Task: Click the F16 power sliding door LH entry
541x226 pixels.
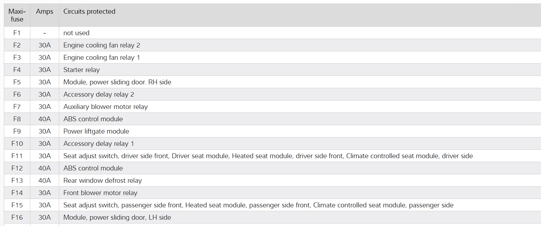Action: pos(117,218)
